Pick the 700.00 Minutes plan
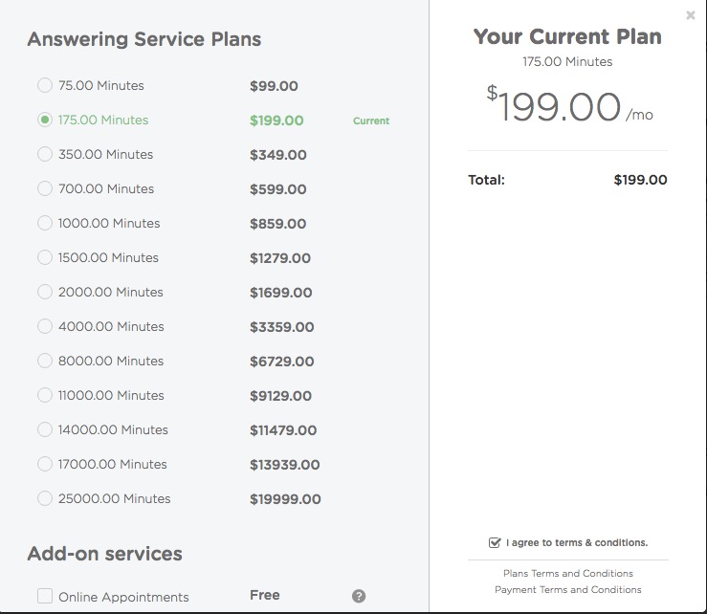 45,189
